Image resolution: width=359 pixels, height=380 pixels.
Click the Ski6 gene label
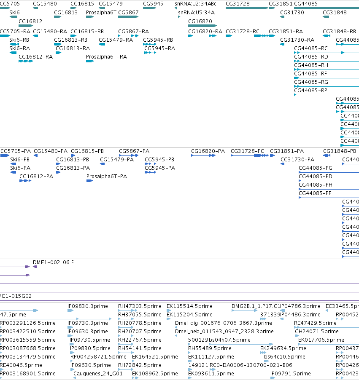coord(15,12)
